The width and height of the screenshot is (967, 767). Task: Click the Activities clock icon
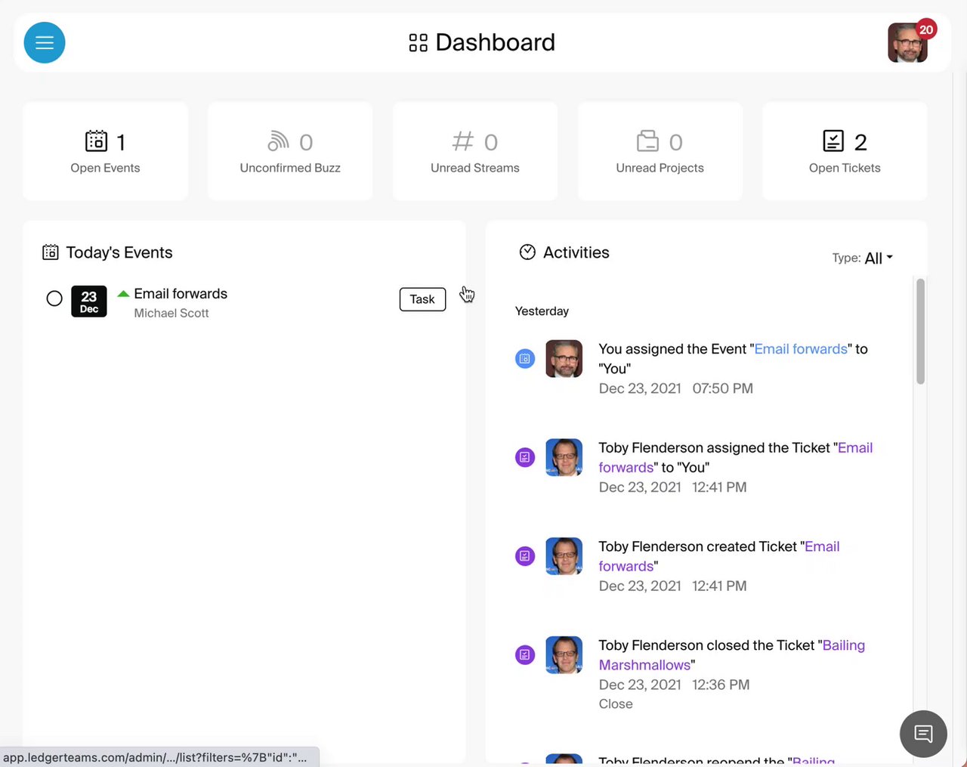point(527,252)
